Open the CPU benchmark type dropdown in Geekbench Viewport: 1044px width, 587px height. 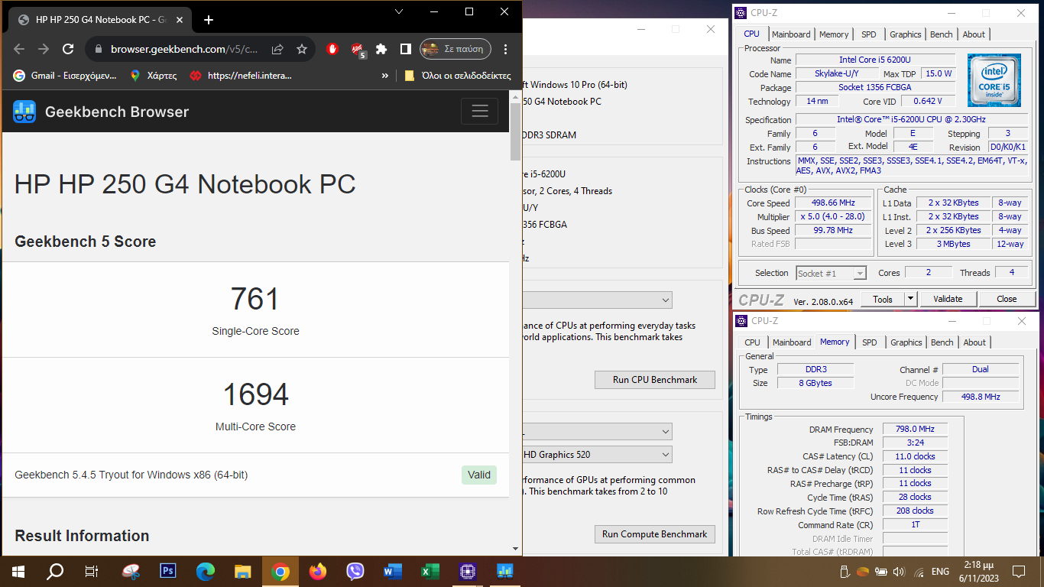[596, 300]
